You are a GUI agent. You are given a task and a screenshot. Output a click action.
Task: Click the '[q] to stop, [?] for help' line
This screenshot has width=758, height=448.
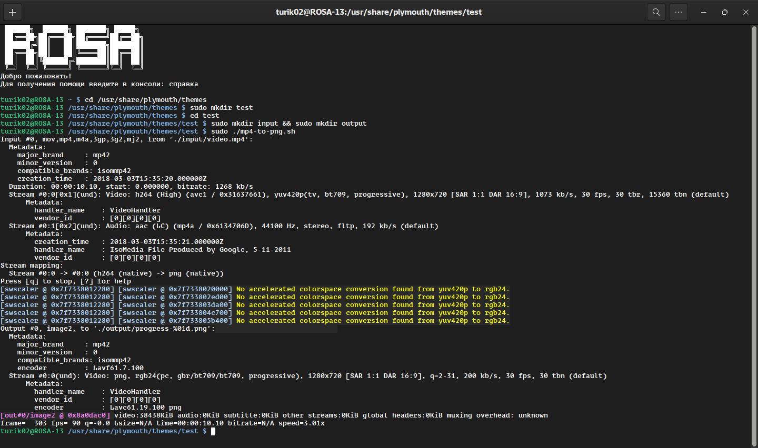click(x=66, y=281)
